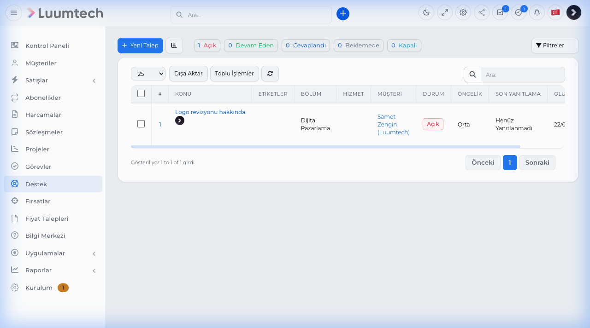This screenshot has width=590, height=328.
Task: Click the share icon in header
Action: point(482,12)
